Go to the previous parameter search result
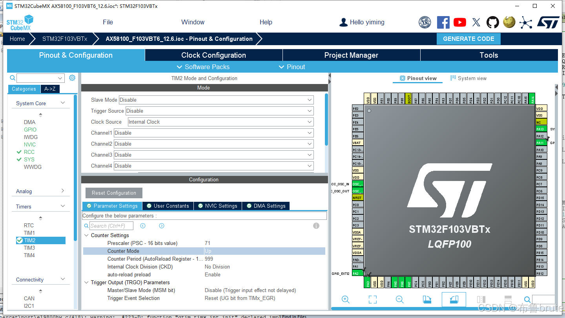Viewport: 565px width, 318px height. click(x=143, y=226)
